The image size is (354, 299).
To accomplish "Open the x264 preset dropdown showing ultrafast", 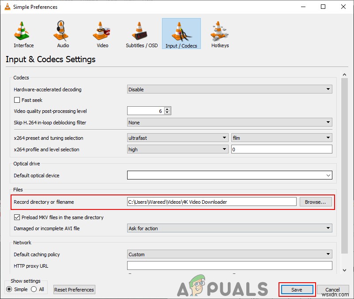I will pyautogui.click(x=178, y=138).
